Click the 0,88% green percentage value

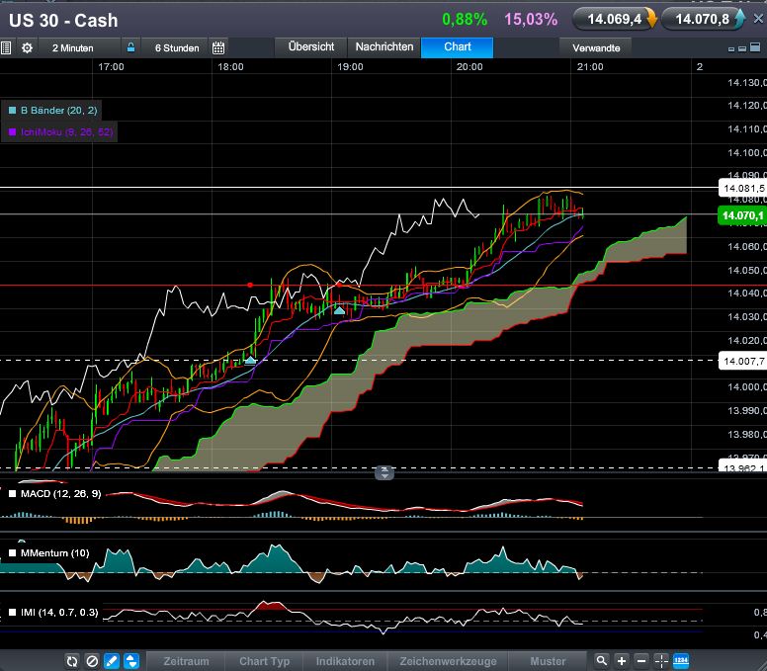click(465, 20)
